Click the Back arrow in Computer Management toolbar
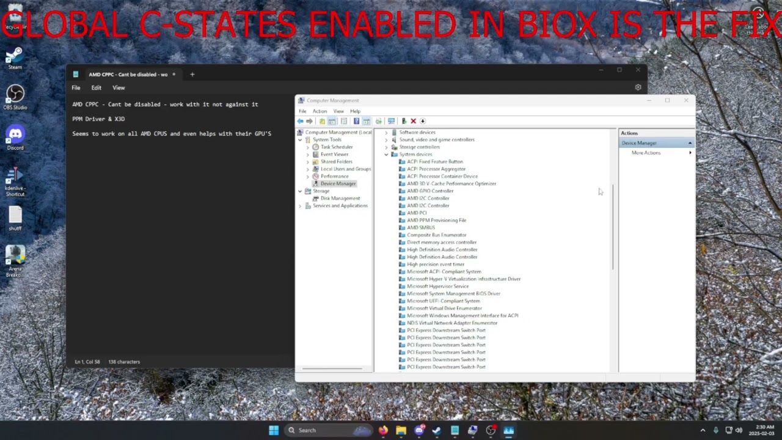 click(300, 121)
